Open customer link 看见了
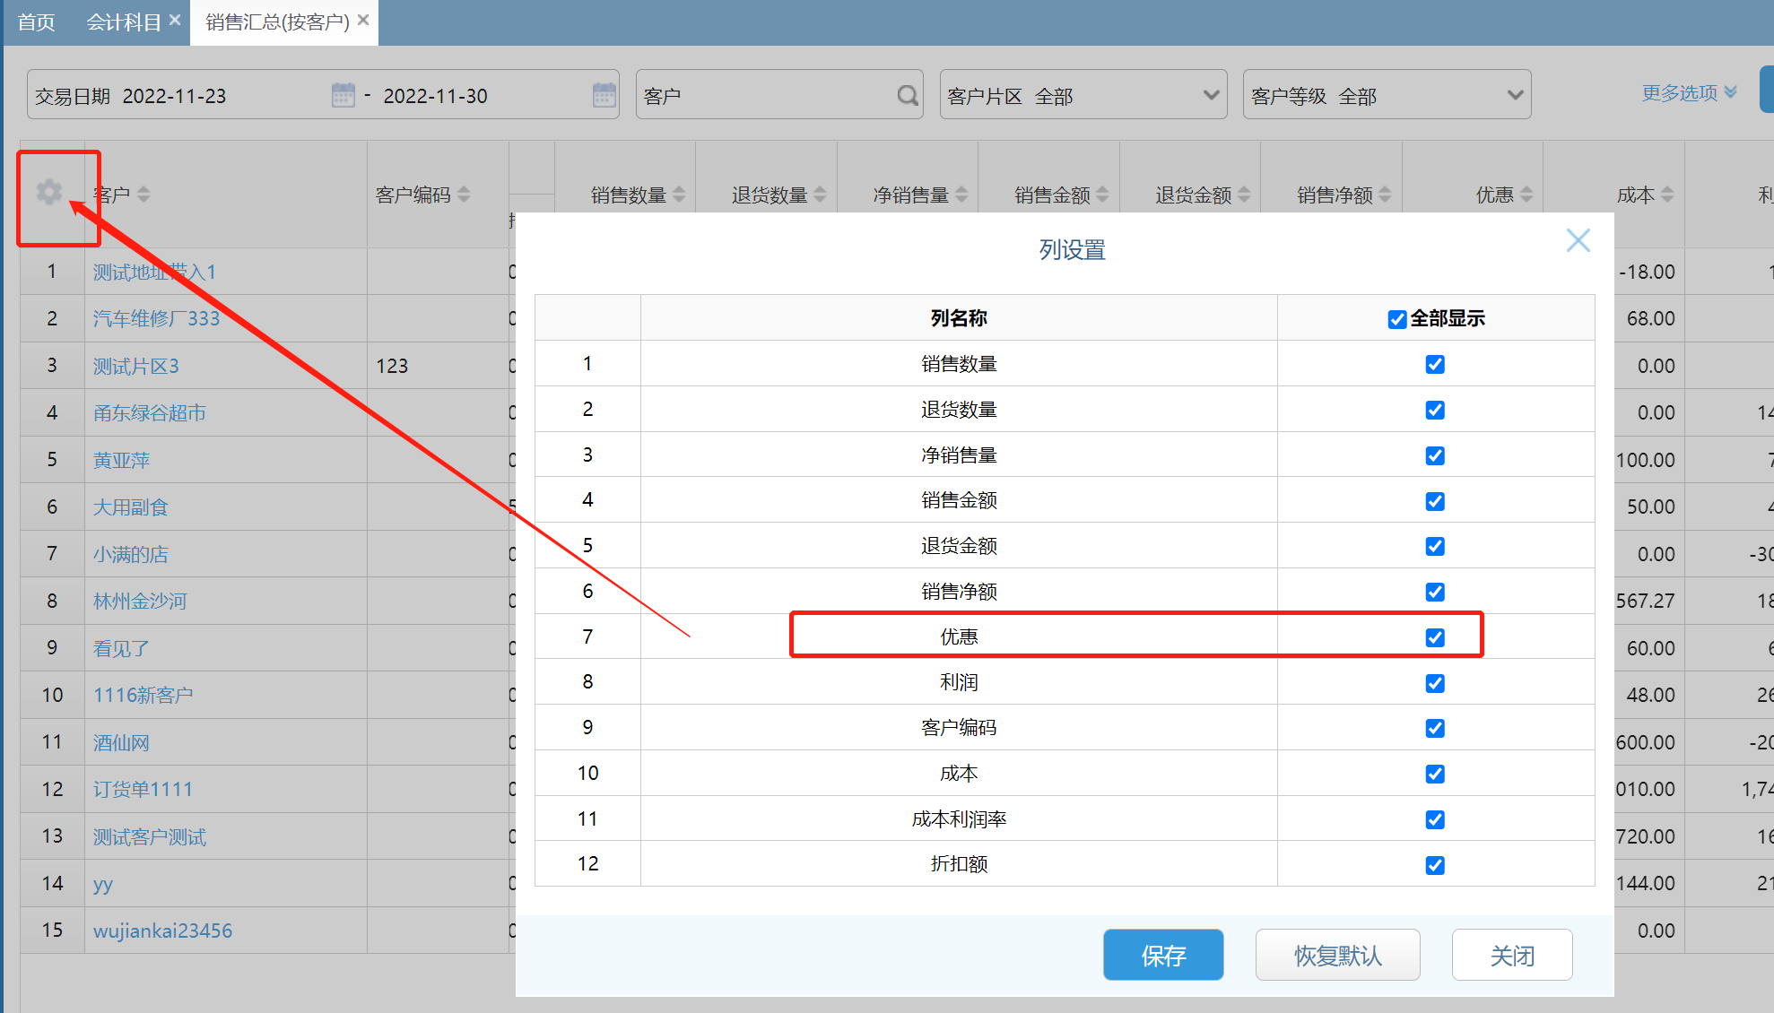The width and height of the screenshot is (1774, 1013). click(121, 648)
